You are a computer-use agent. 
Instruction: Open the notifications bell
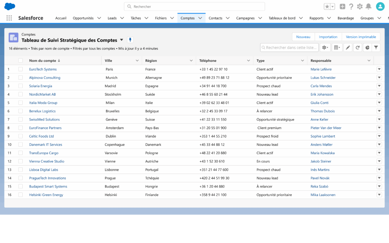[x=368, y=7]
